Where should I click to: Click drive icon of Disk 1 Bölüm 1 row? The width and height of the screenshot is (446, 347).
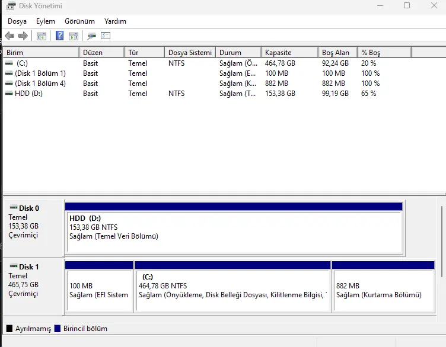click(x=9, y=73)
